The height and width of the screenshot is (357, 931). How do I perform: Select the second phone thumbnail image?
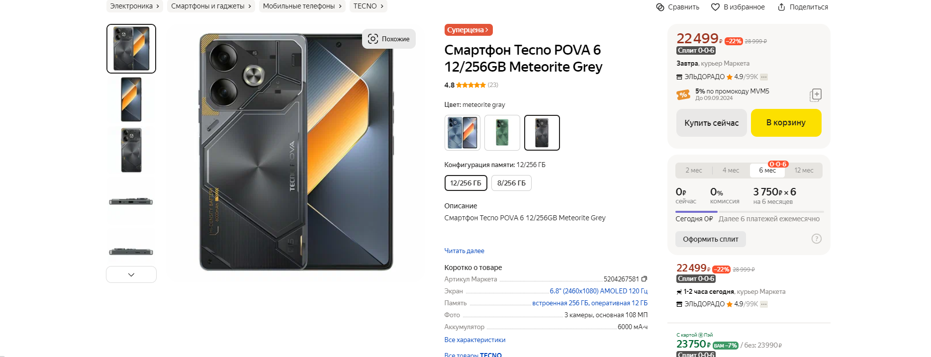[x=131, y=99]
